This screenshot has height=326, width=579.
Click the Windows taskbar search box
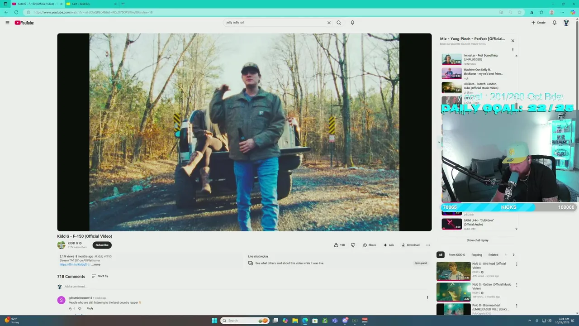[245, 321]
